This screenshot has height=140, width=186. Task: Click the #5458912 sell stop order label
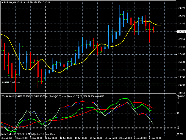pos(11,82)
